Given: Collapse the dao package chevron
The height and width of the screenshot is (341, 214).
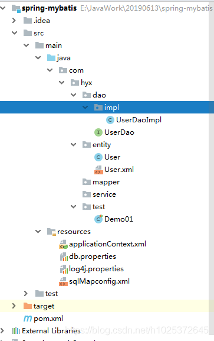Looking at the screenshot, I should click(x=74, y=95).
